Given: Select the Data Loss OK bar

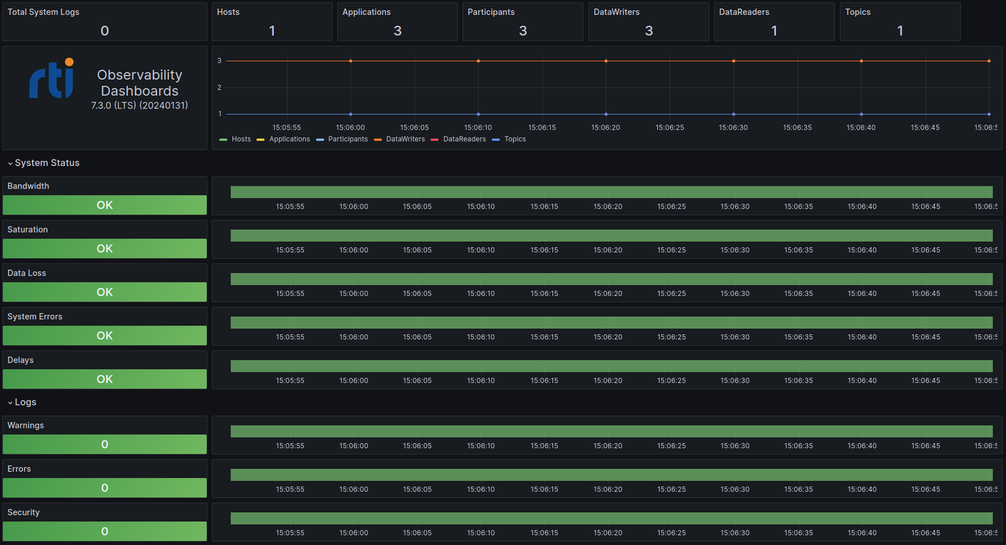Looking at the screenshot, I should point(105,292).
